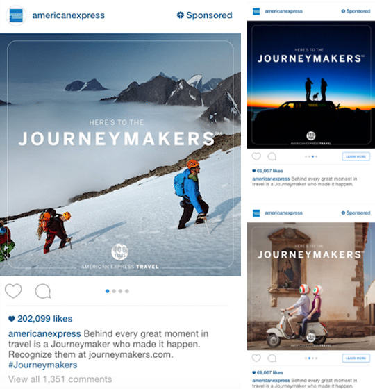Open americanexpress username in main post header
Image resolution: width=375 pixels, height=389 pixels.
click(x=69, y=15)
